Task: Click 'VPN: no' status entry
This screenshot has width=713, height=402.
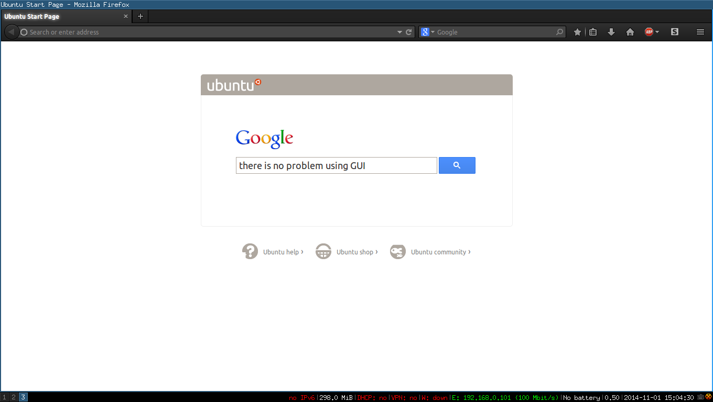Action: (404, 398)
